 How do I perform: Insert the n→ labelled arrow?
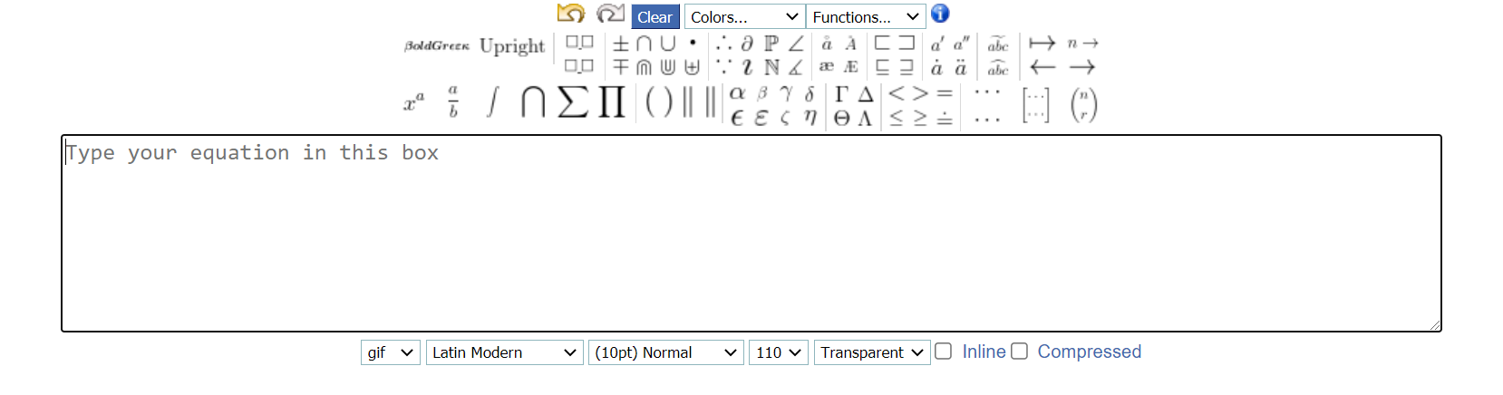[1082, 43]
